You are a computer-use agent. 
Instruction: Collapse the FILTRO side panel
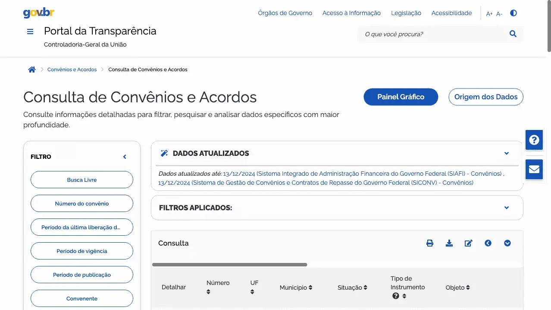tap(125, 157)
